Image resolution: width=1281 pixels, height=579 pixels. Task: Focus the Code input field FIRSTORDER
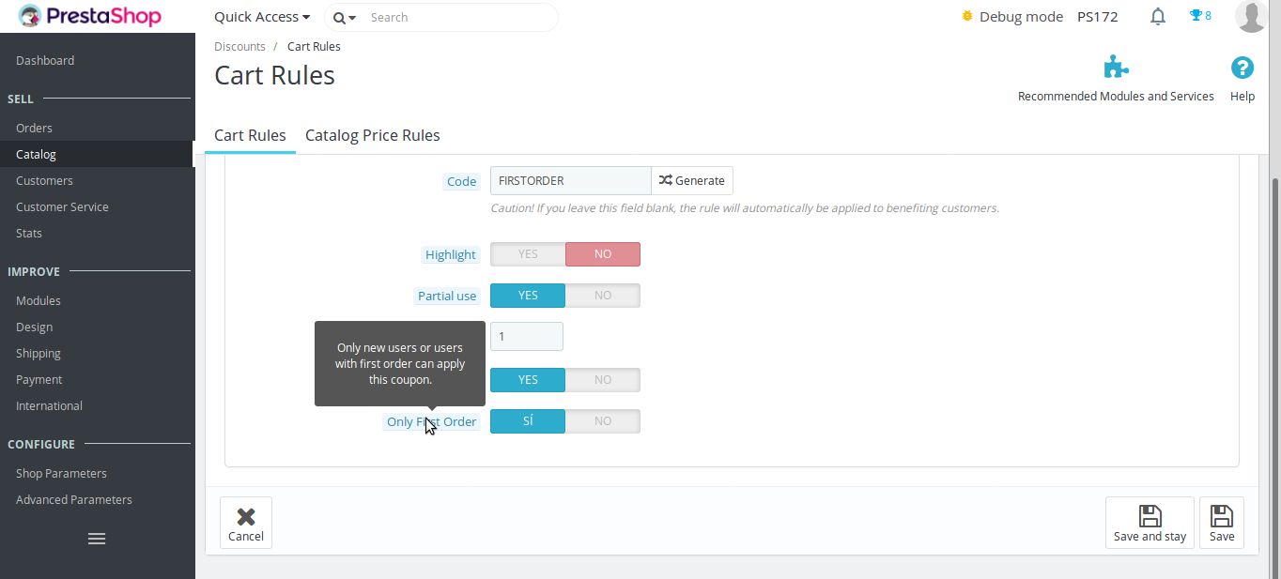pyautogui.click(x=571, y=180)
